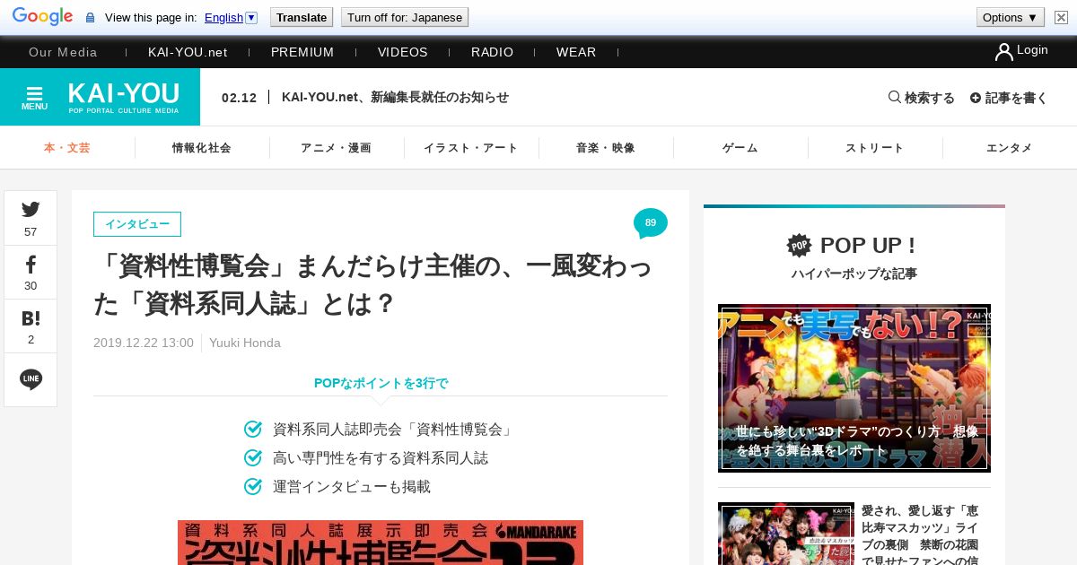The width and height of the screenshot is (1077, 565).
Task: Go to PREMIUM section
Action: pos(302,52)
